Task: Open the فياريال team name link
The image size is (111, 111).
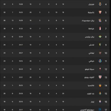Action: pos(91,4)
